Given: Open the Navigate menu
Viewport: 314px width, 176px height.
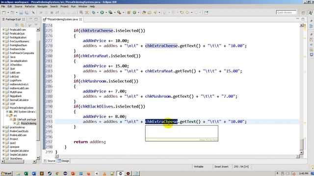Looking at the screenshot, I should (x=42, y=6).
